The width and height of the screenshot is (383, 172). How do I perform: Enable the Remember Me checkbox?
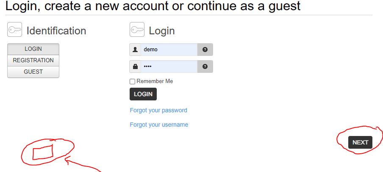pos(133,81)
